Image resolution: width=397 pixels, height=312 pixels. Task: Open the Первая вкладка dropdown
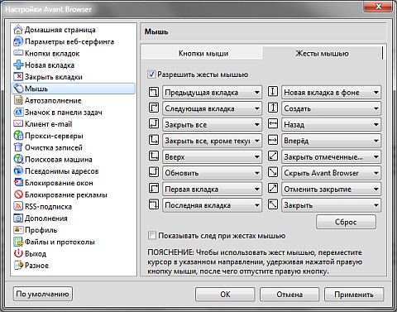[212, 190]
